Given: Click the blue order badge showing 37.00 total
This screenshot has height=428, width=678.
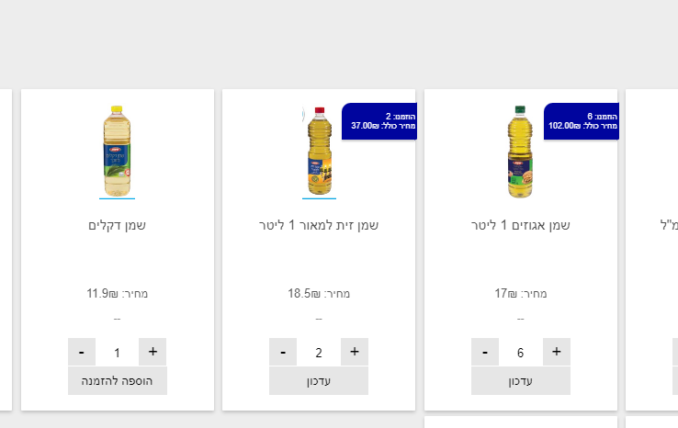Looking at the screenshot, I should [x=379, y=121].
